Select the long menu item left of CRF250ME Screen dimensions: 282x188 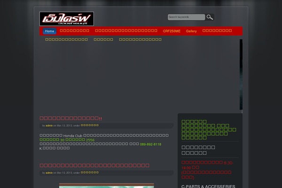(126, 31)
